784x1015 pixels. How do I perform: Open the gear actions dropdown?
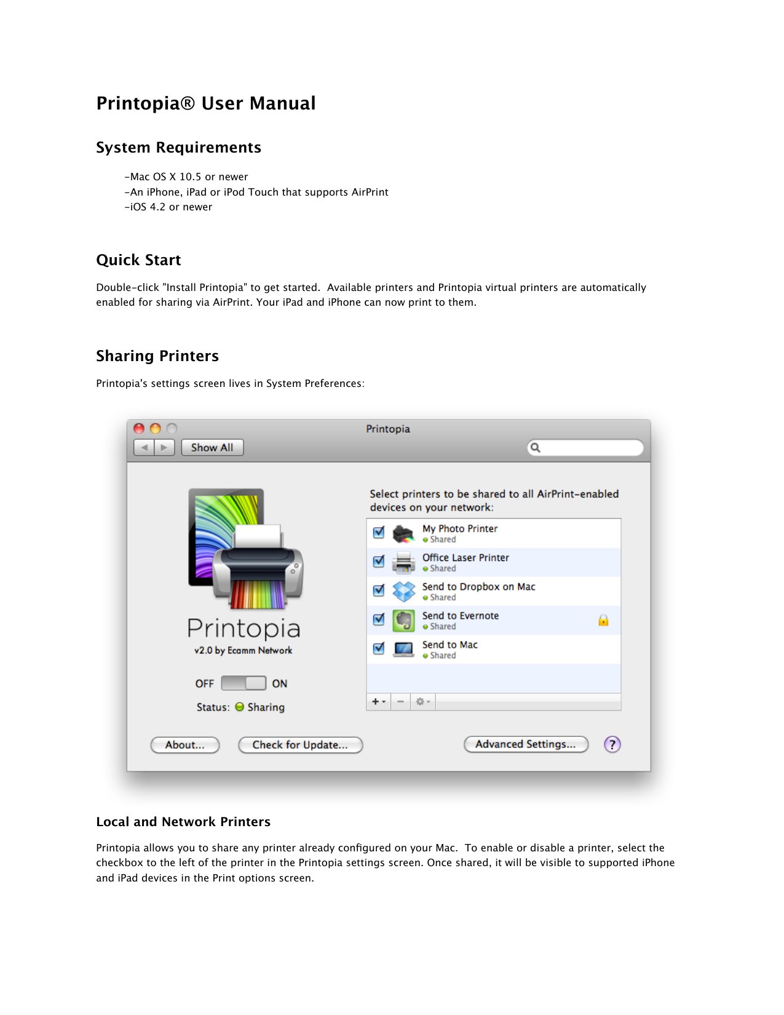[423, 701]
